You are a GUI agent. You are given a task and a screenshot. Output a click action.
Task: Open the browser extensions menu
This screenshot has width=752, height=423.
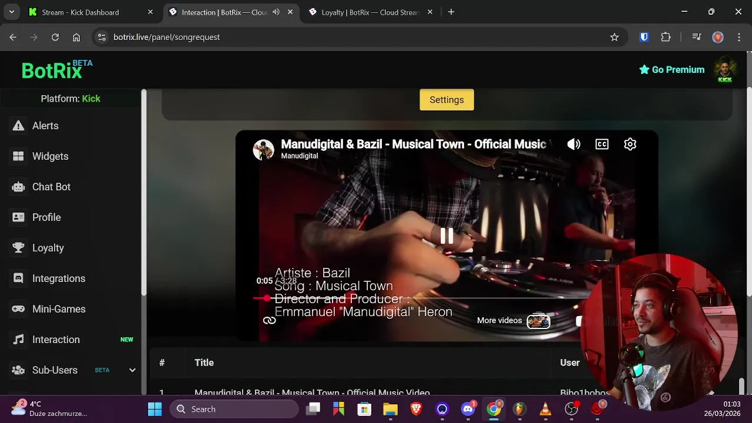(666, 37)
